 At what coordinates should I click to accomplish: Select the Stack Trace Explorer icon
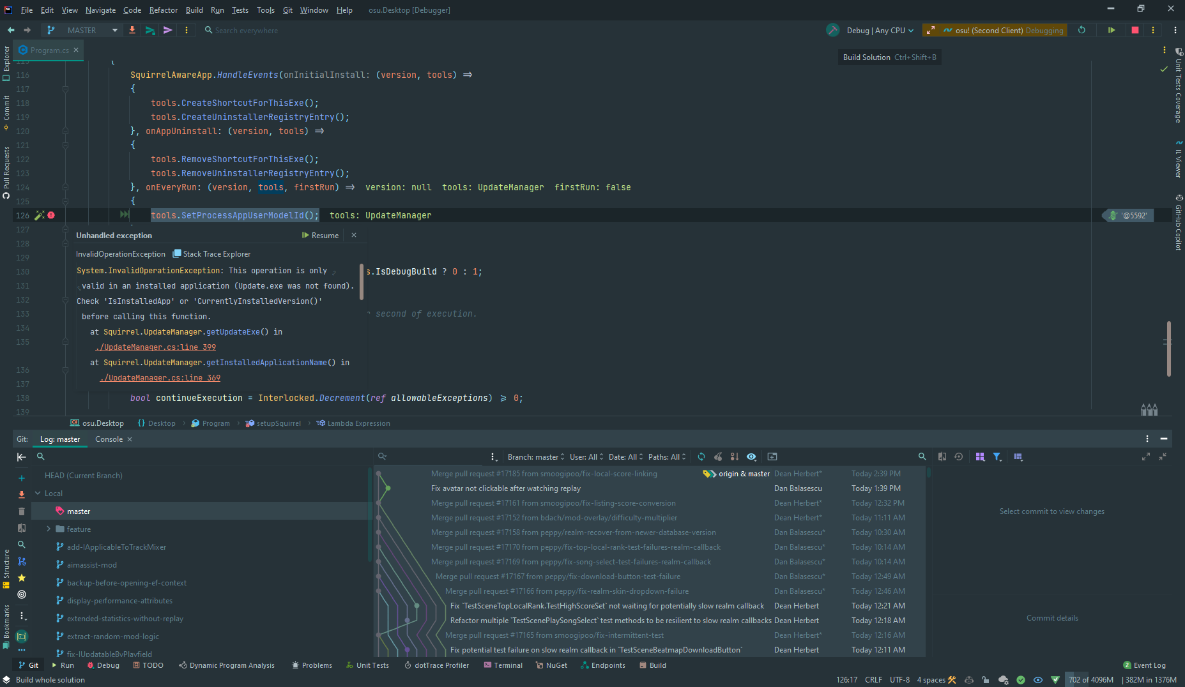tap(176, 253)
